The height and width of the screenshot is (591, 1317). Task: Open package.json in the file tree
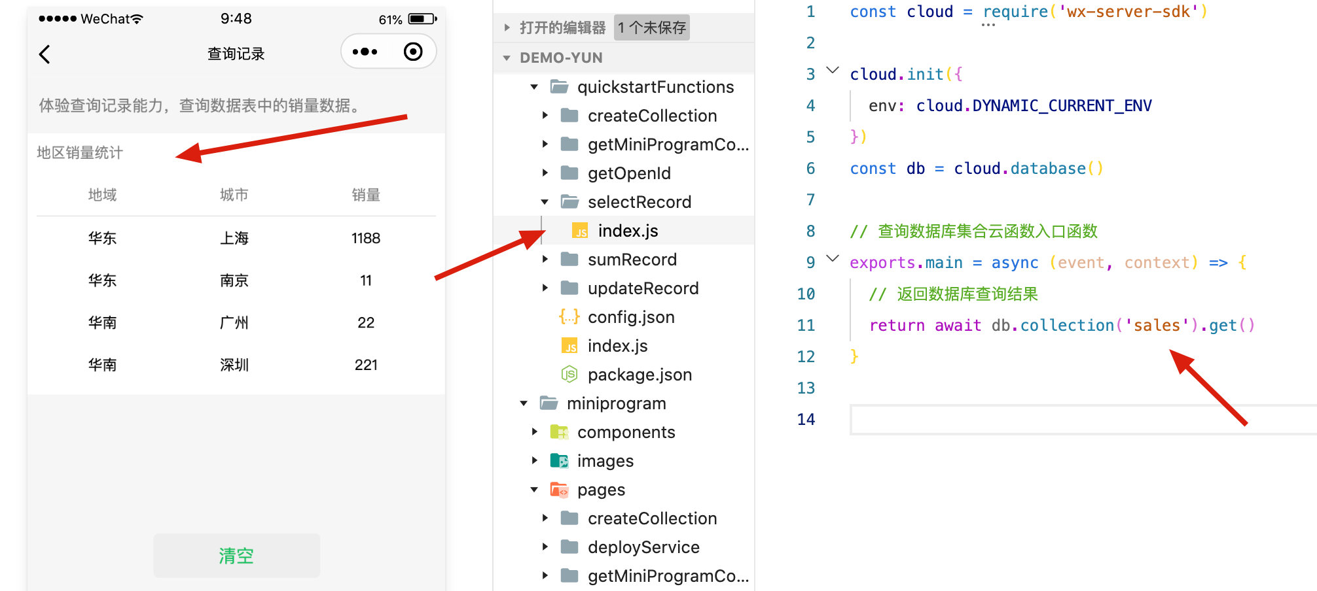[640, 375]
